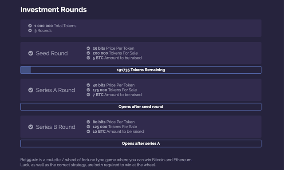Click the Seed Round title text
284x170 pixels.
[52, 53]
